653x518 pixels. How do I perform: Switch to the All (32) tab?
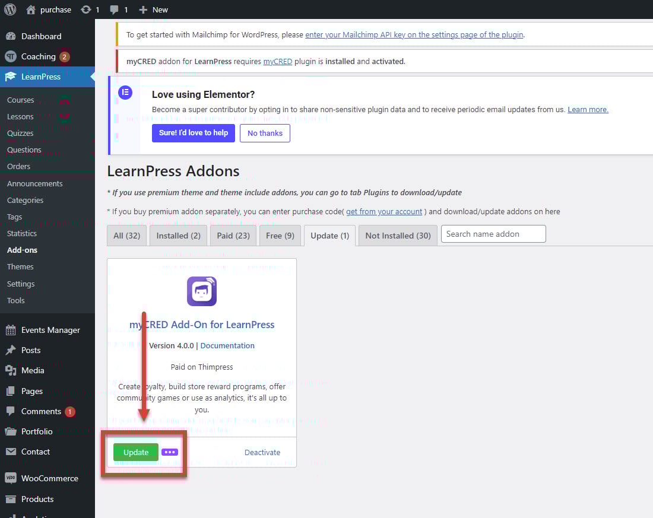click(126, 236)
